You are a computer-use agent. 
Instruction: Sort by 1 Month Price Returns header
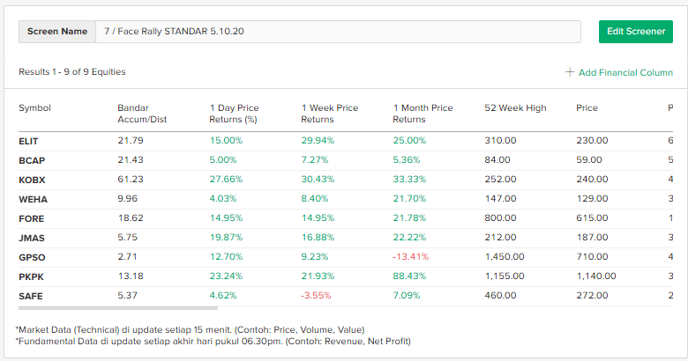pyautogui.click(x=423, y=114)
